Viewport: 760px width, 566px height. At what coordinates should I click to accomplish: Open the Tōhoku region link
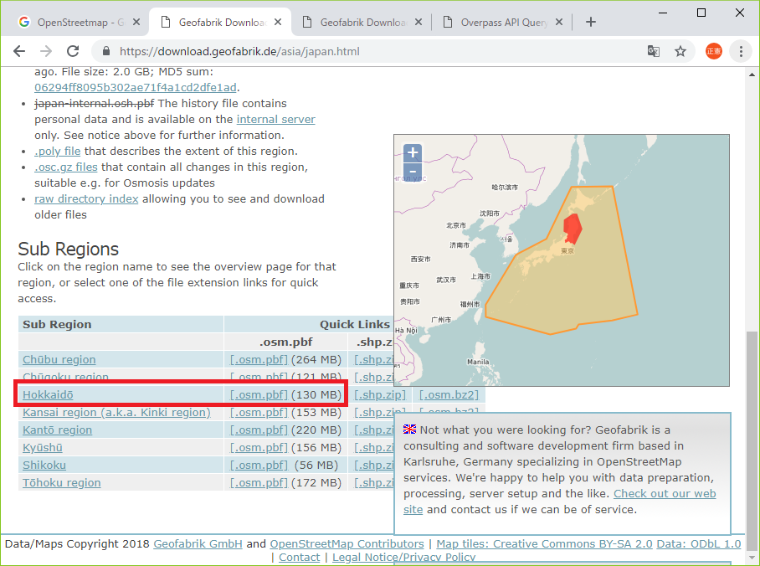click(62, 483)
